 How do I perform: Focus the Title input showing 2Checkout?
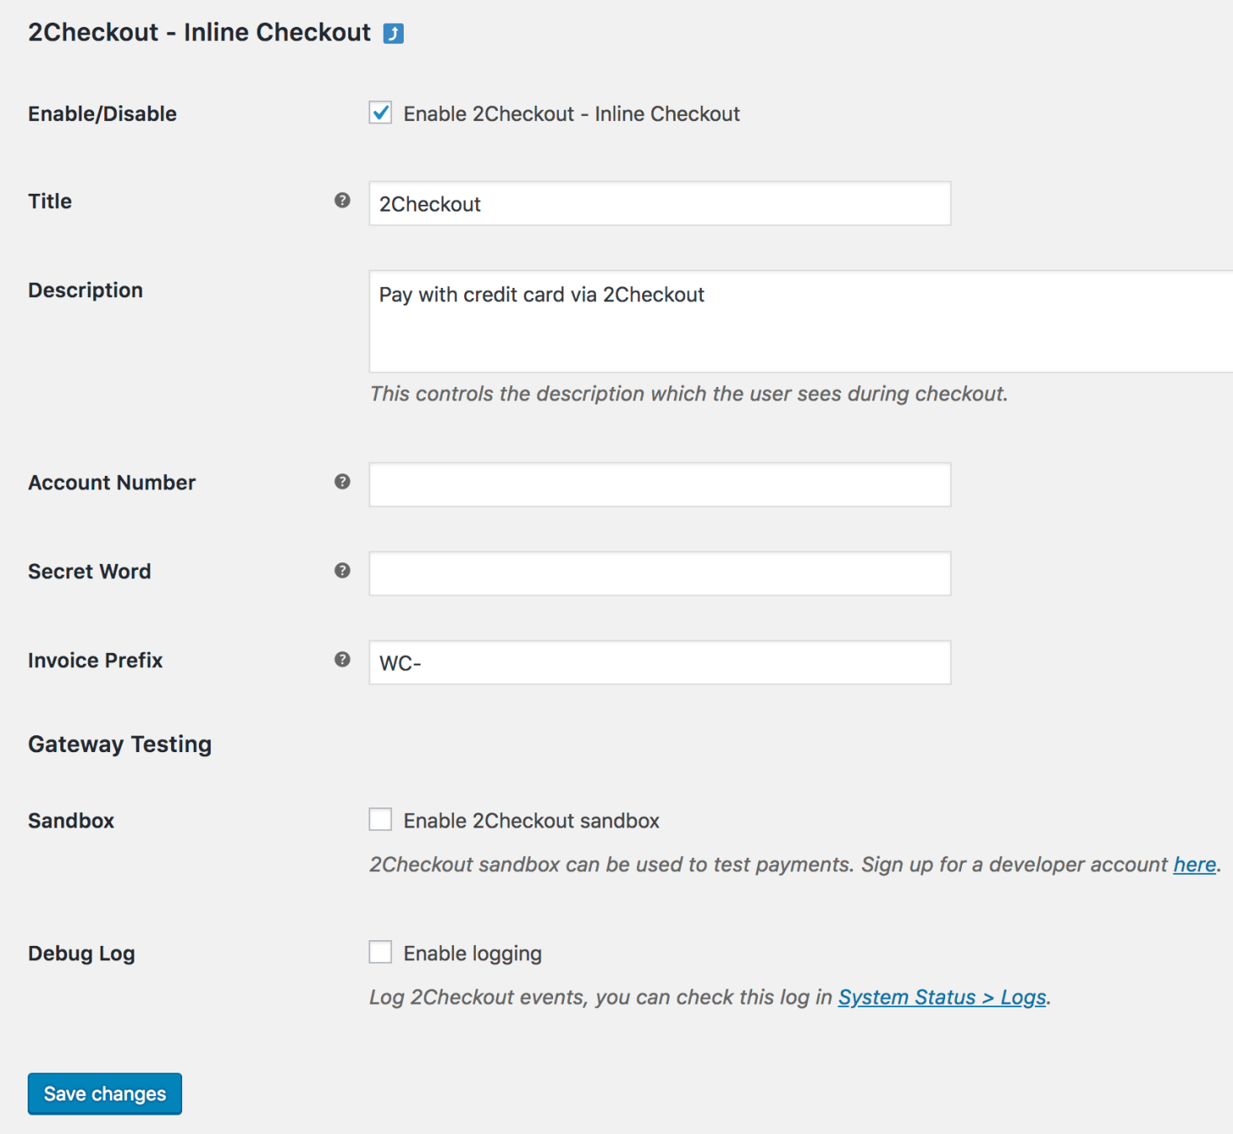tap(659, 203)
